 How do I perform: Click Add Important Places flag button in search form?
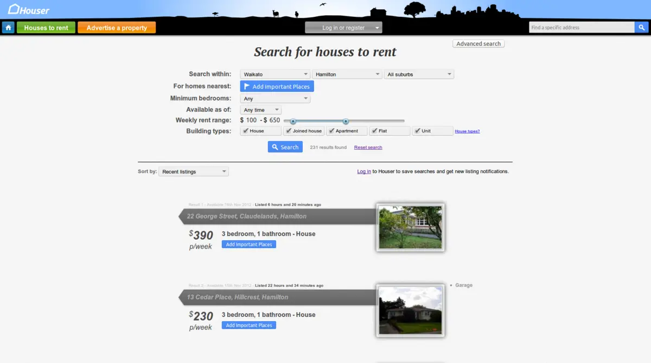click(277, 87)
